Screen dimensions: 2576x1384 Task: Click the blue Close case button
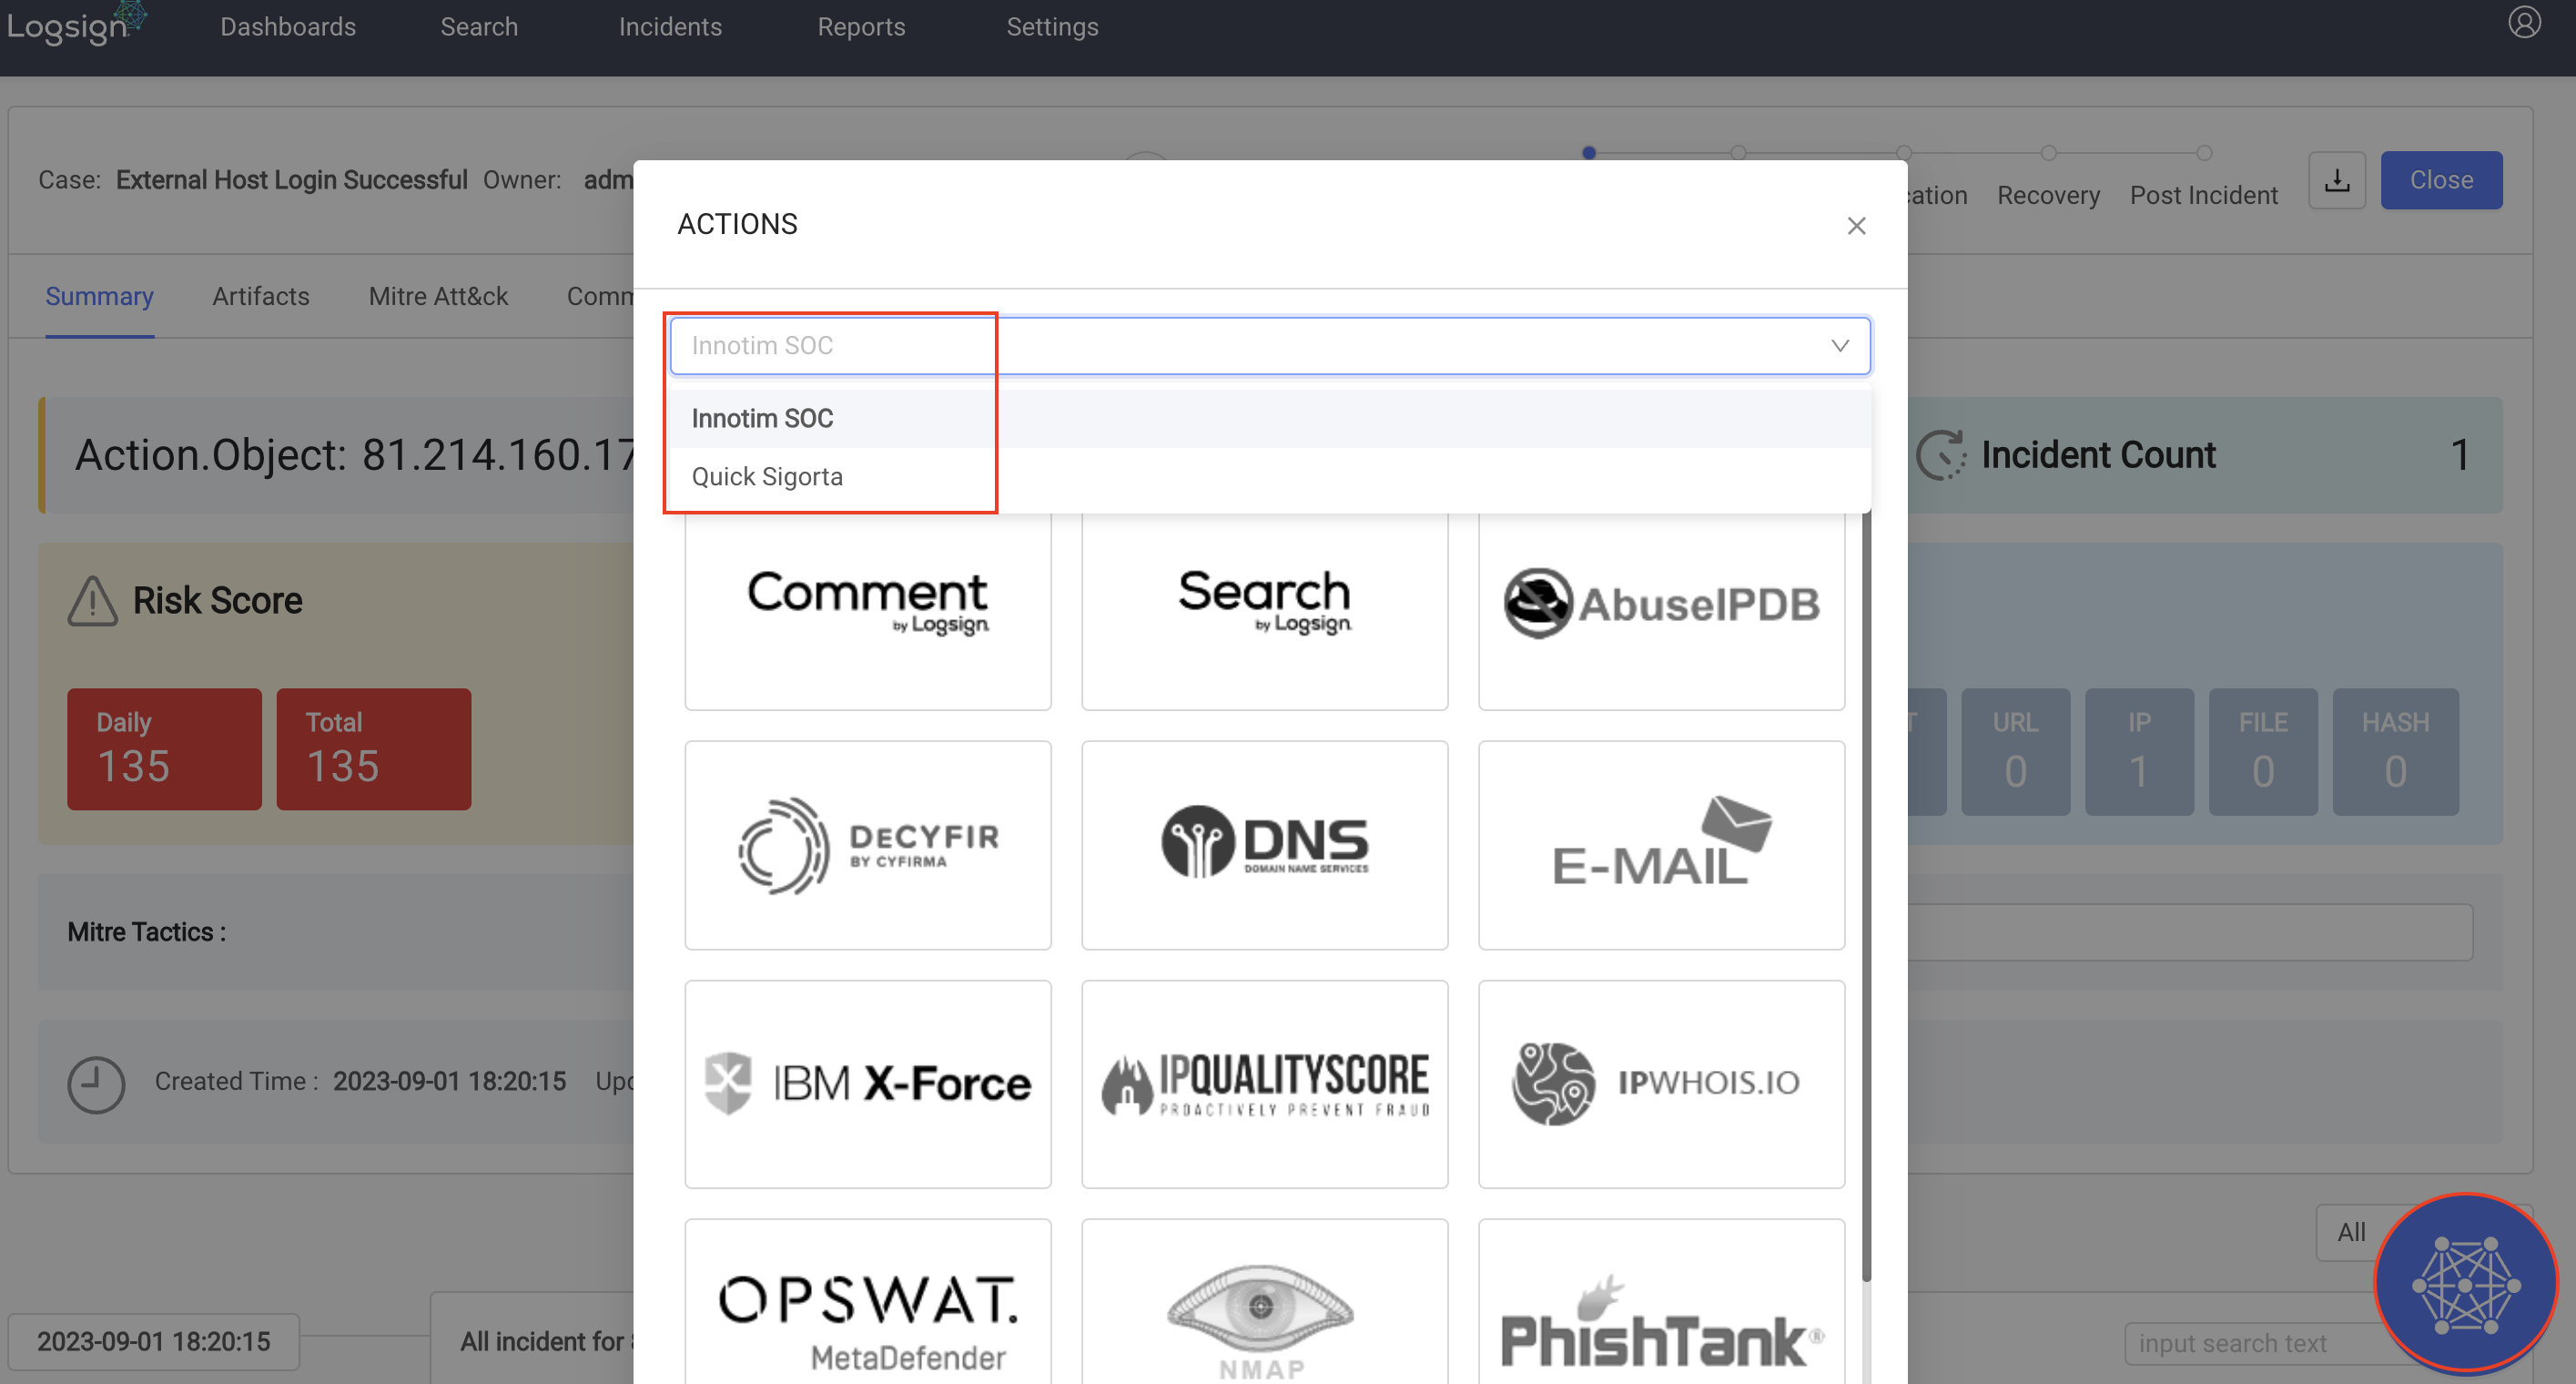tap(2440, 180)
